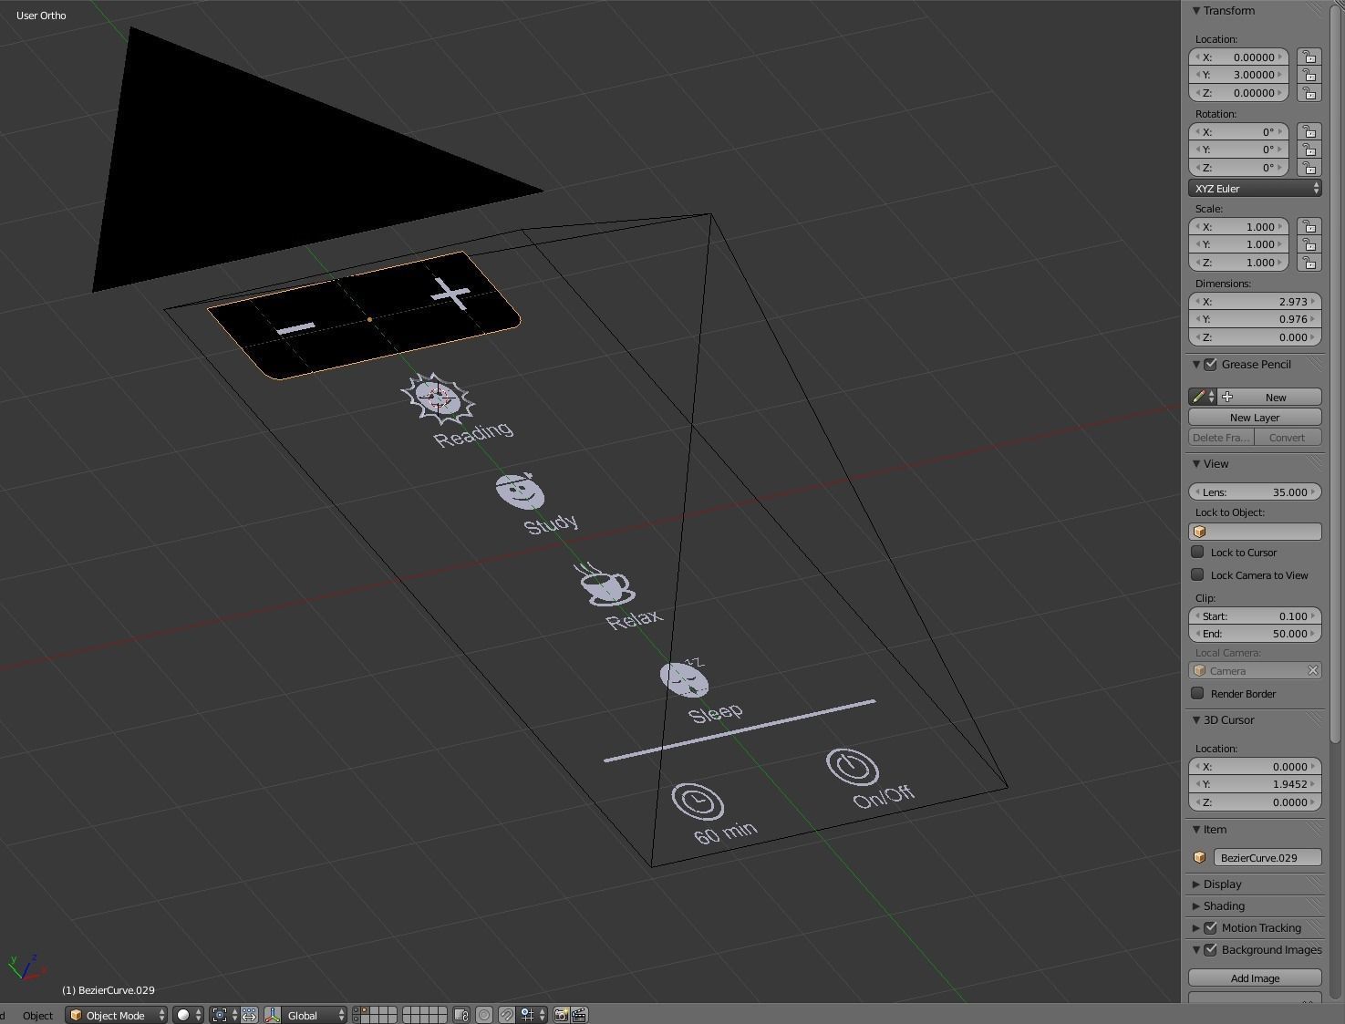1345x1024 pixels.
Task: Click the second layer buttons grid
Action: pos(424,1015)
